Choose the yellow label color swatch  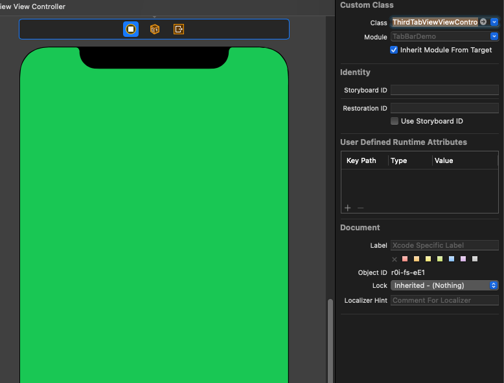pyautogui.click(x=428, y=259)
